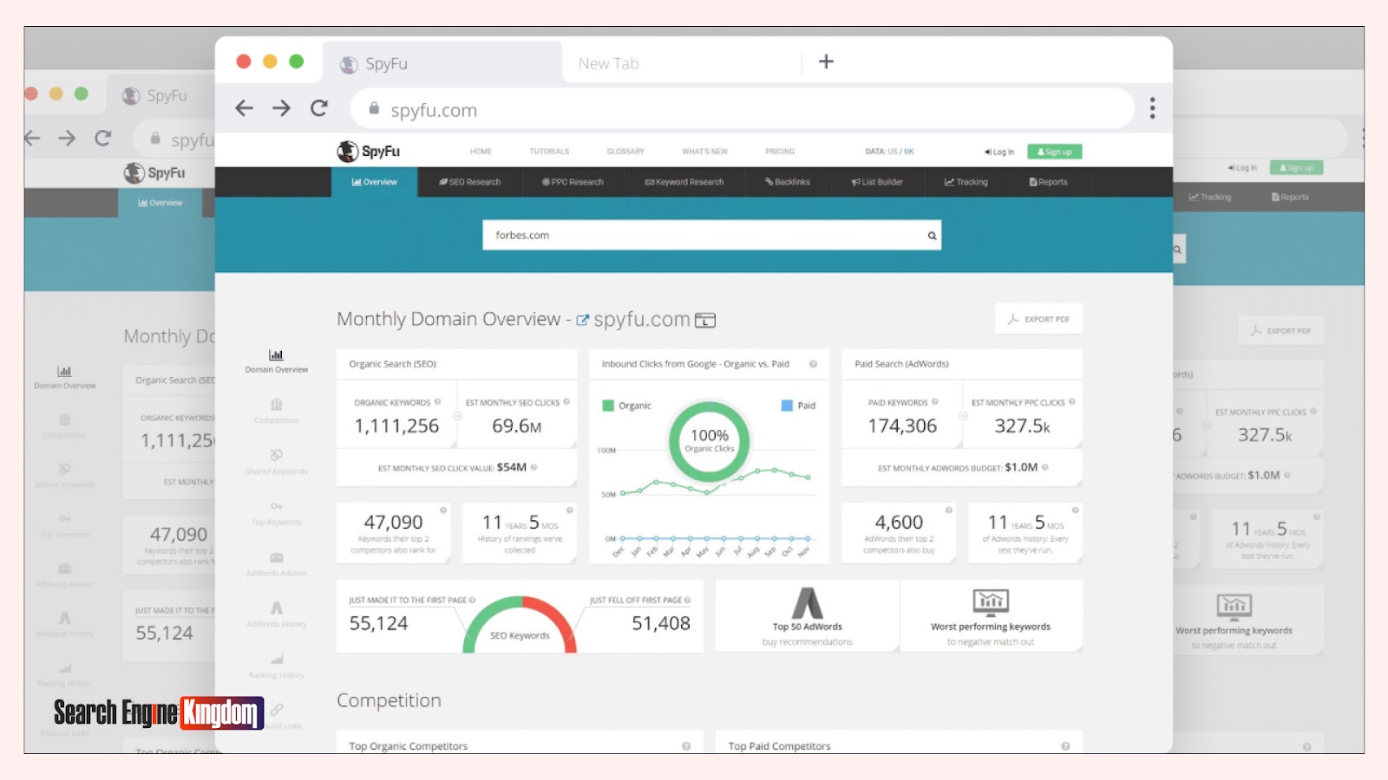The height and width of the screenshot is (780, 1388).
Task: Open the browser's three-dot menu
Action: click(x=1152, y=108)
